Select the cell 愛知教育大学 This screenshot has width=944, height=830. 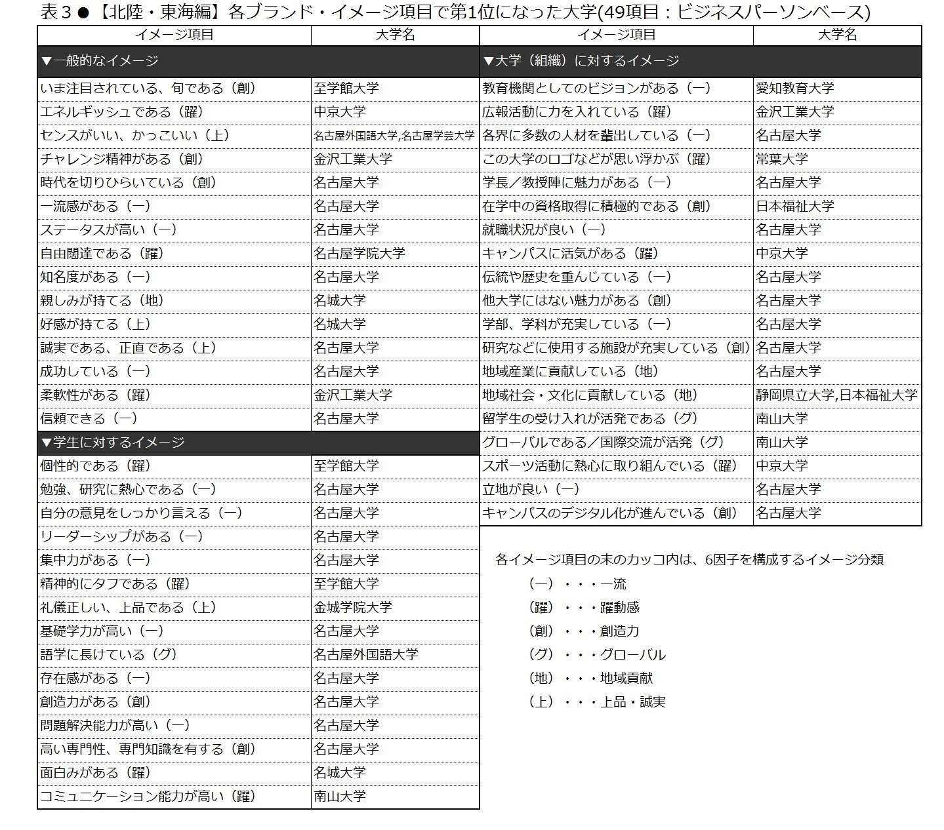(x=794, y=88)
